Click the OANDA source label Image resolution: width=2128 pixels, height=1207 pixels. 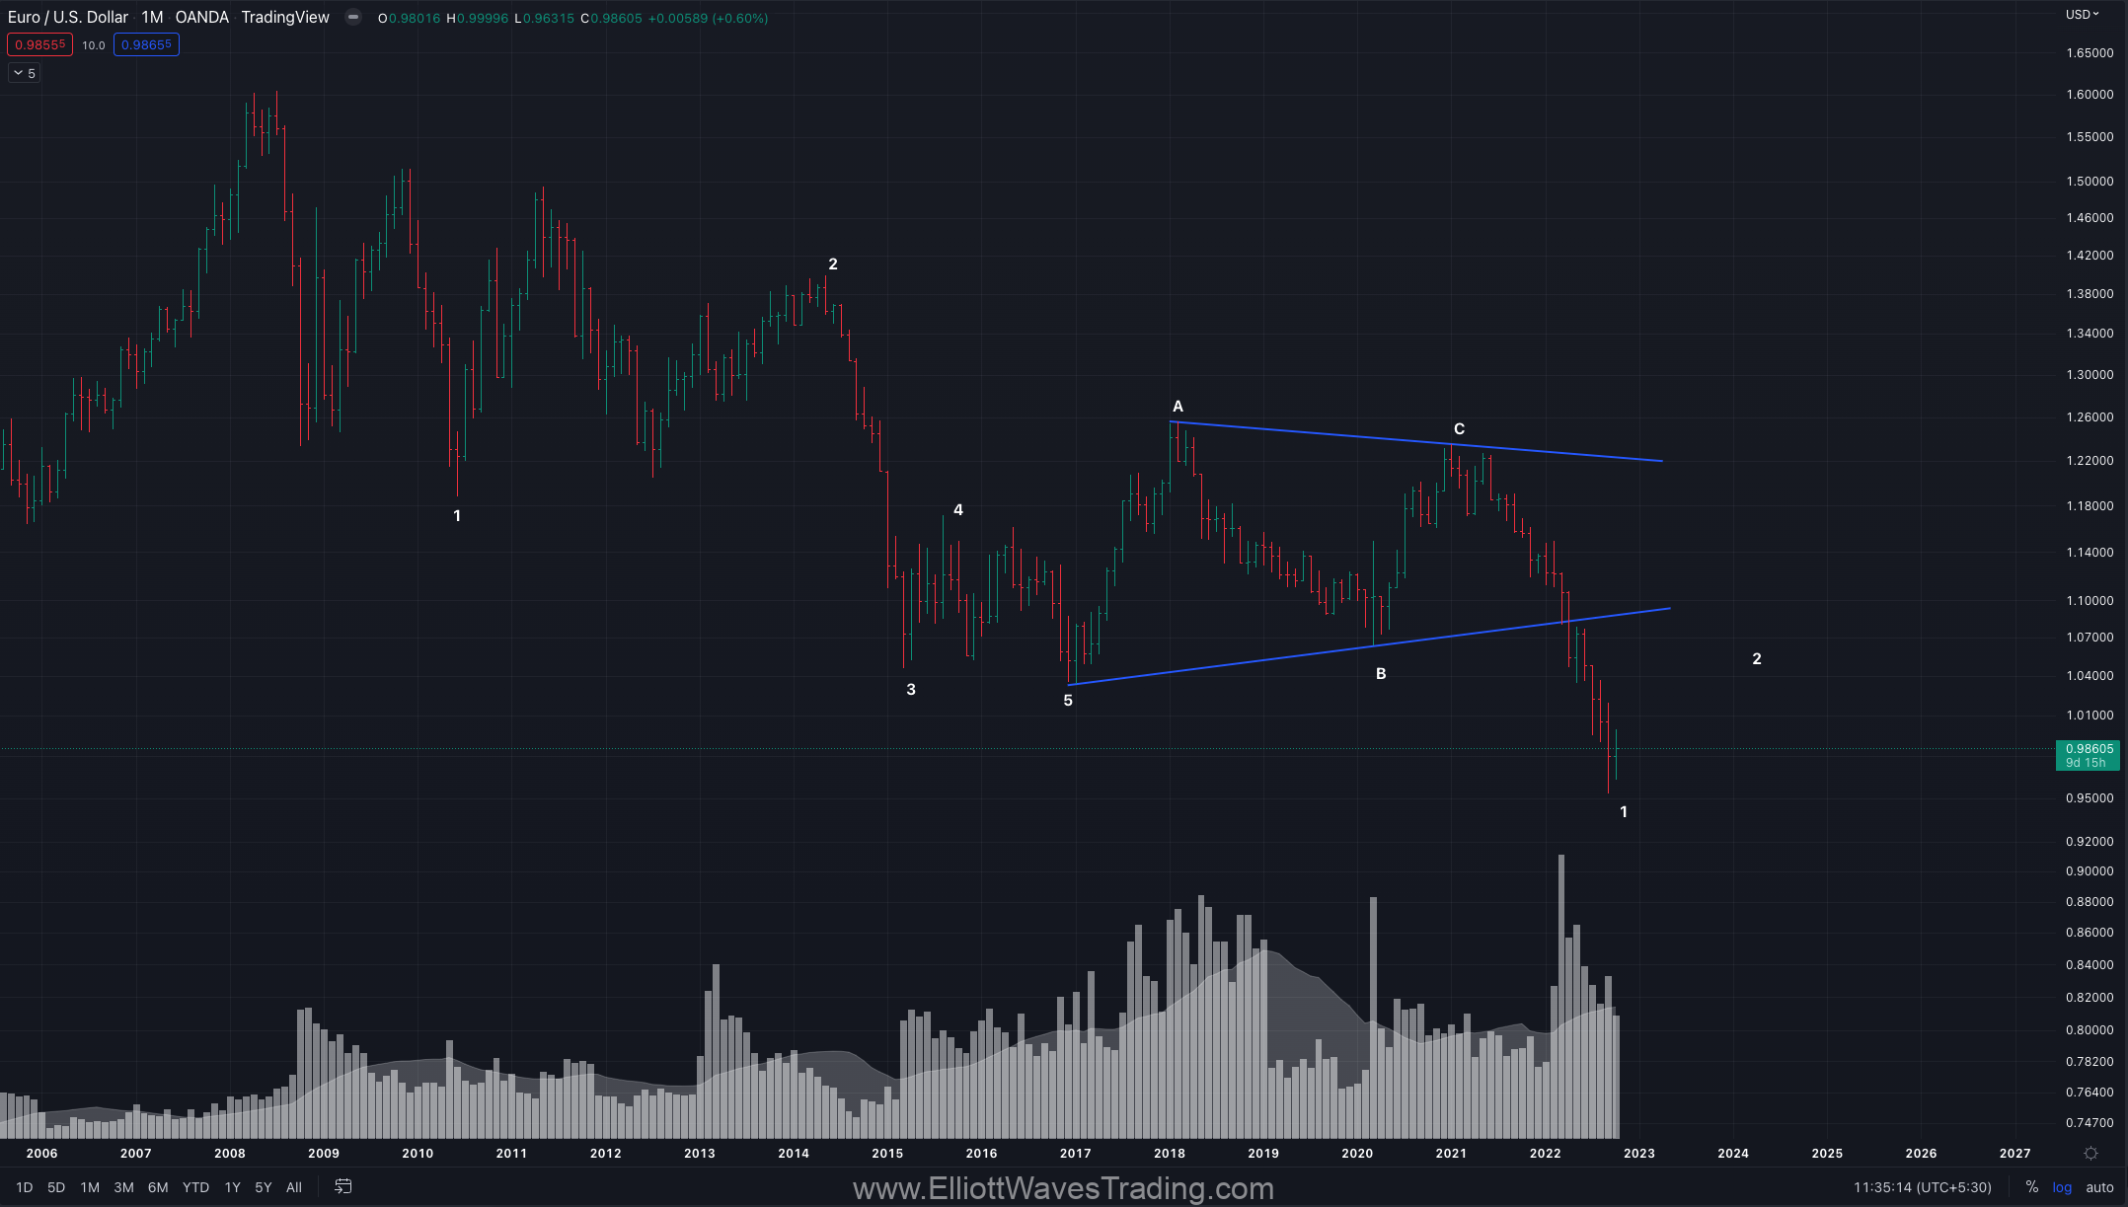[x=202, y=17]
